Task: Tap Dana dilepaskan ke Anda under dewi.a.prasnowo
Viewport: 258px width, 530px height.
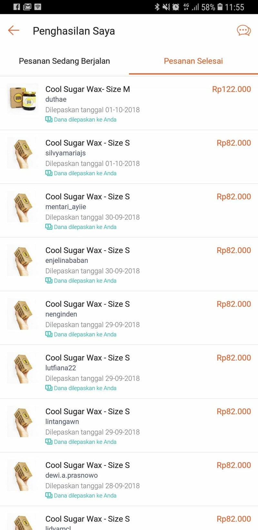Action: (x=85, y=496)
